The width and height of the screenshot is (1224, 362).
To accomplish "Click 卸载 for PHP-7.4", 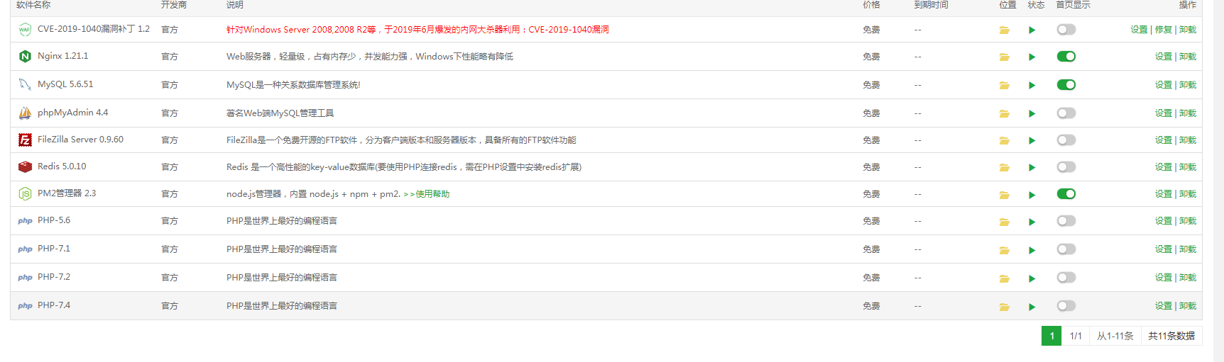I will (1188, 306).
